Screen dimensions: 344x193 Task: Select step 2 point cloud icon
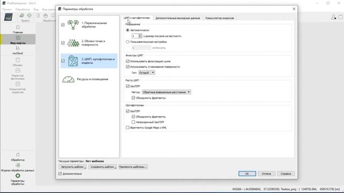[x=73, y=43]
